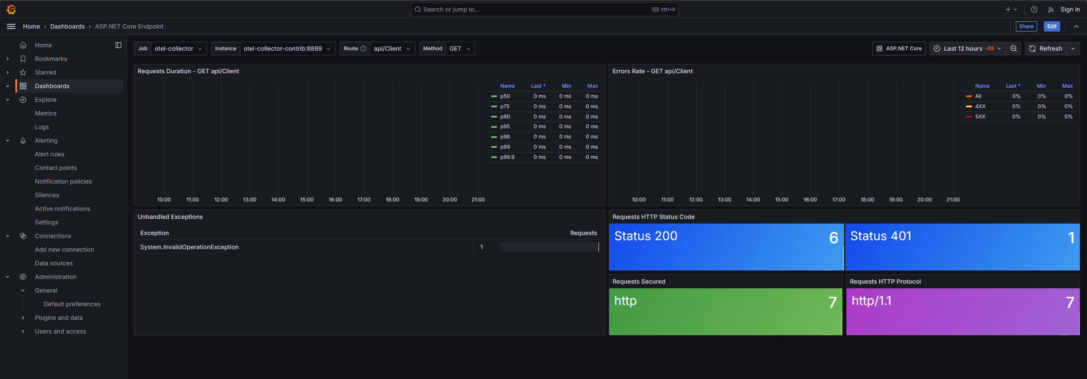Toggle 4XX series in errors legend
Viewport: 1087px width, 379px height.
point(980,106)
